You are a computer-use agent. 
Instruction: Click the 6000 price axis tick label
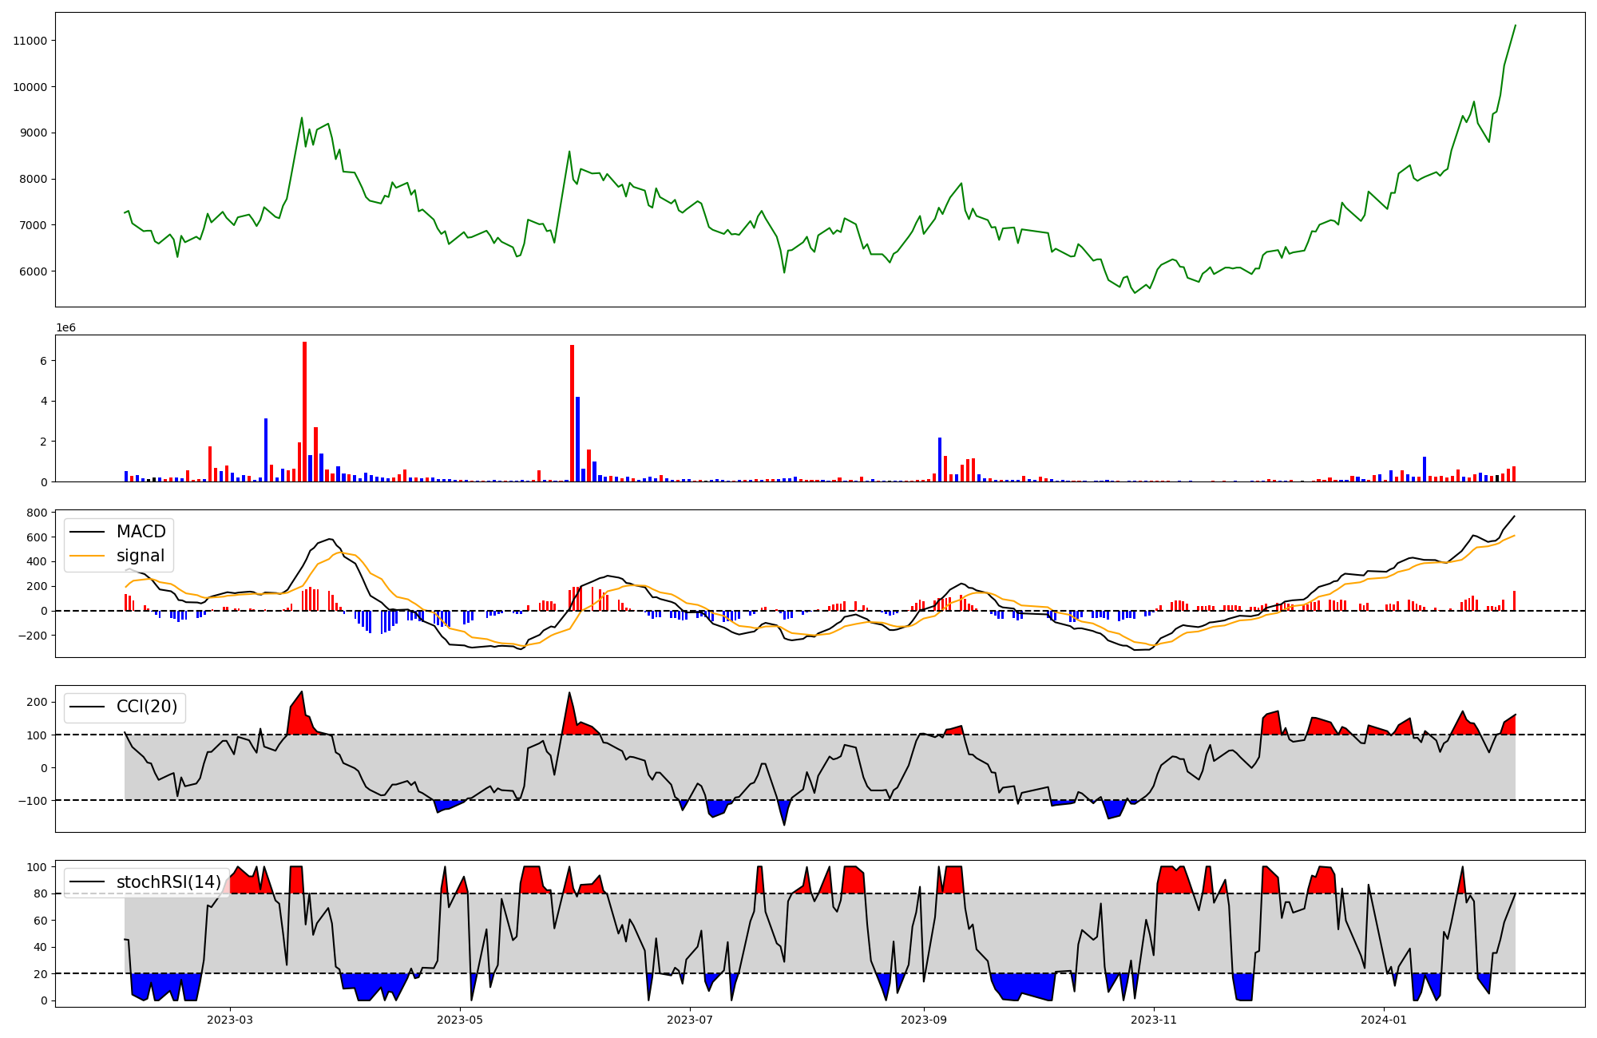[34, 271]
